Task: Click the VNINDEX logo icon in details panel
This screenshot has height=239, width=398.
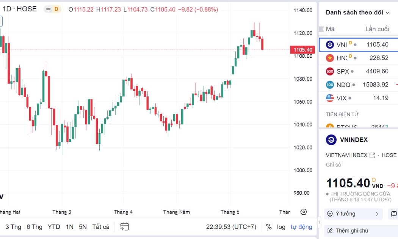Action: (x=331, y=140)
